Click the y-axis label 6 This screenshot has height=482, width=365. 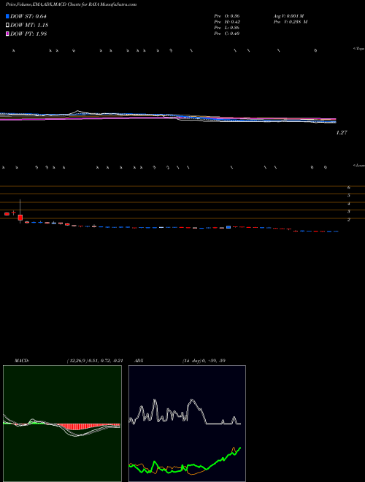[x=349, y=187]
